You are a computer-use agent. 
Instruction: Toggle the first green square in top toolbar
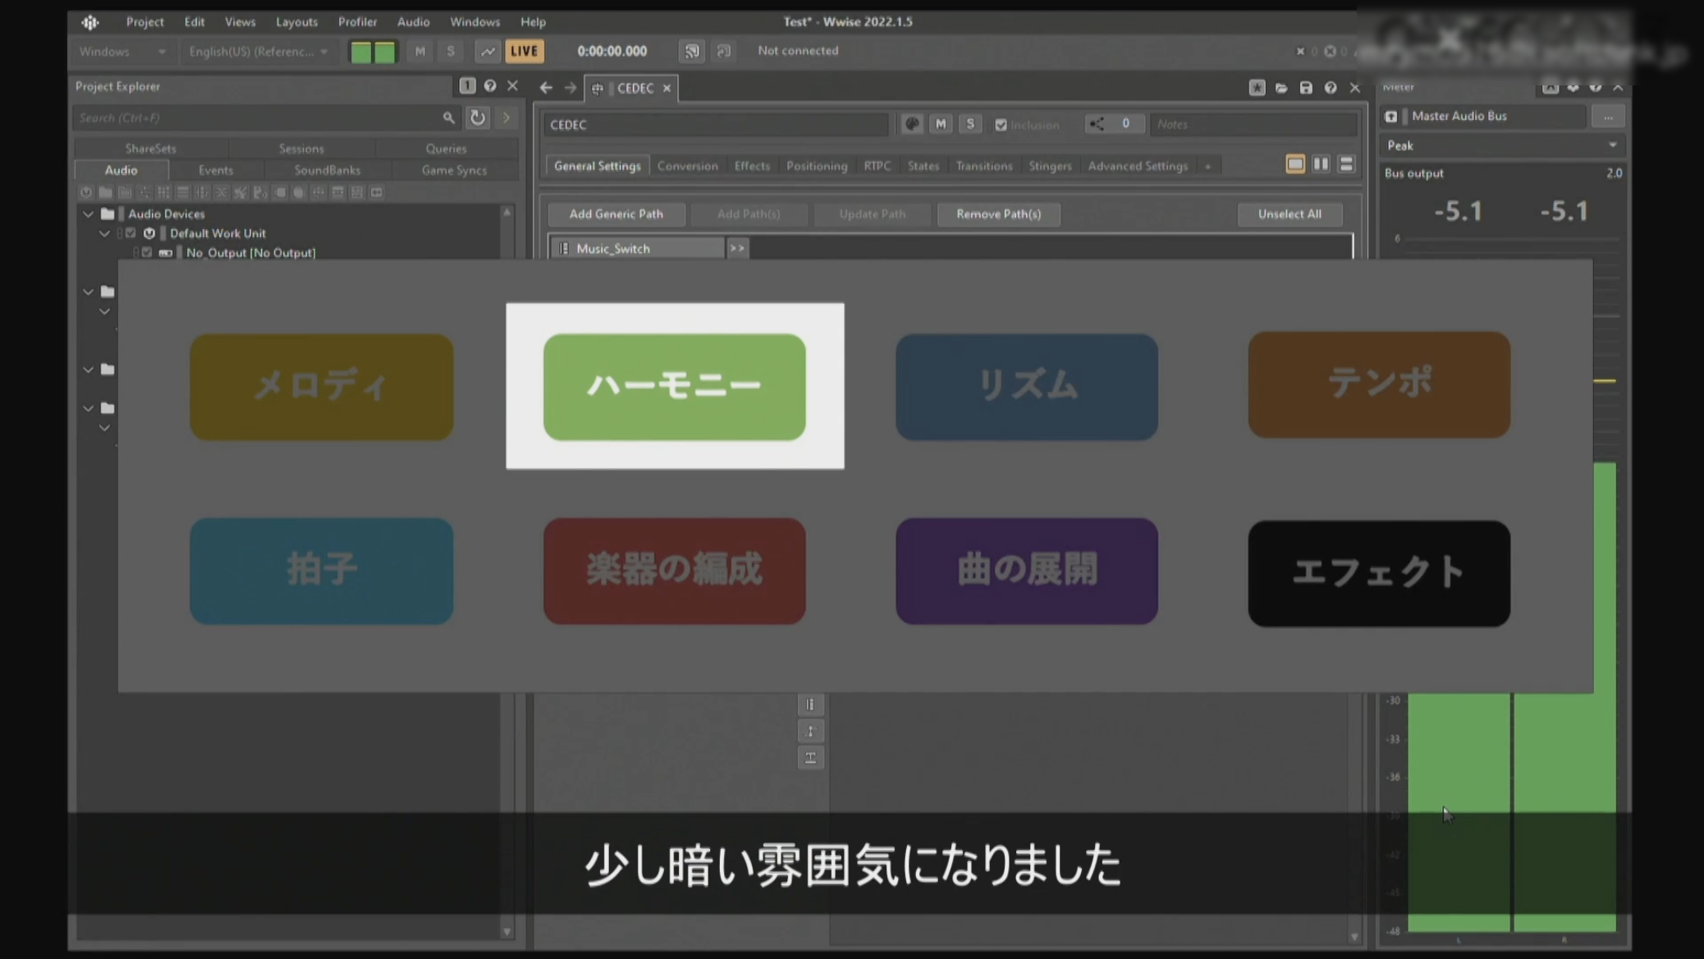click(360, 52)
